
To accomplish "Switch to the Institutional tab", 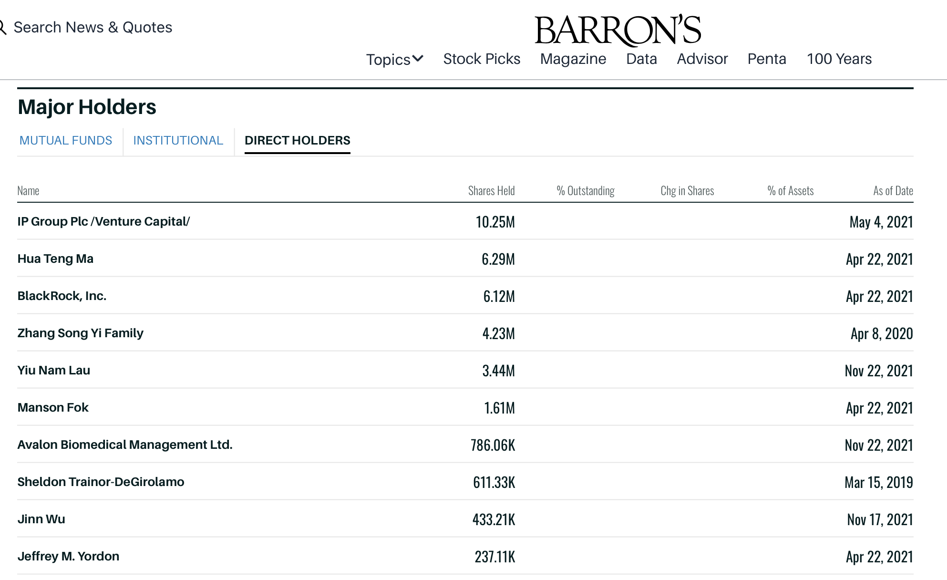I will tap(178, 140).
